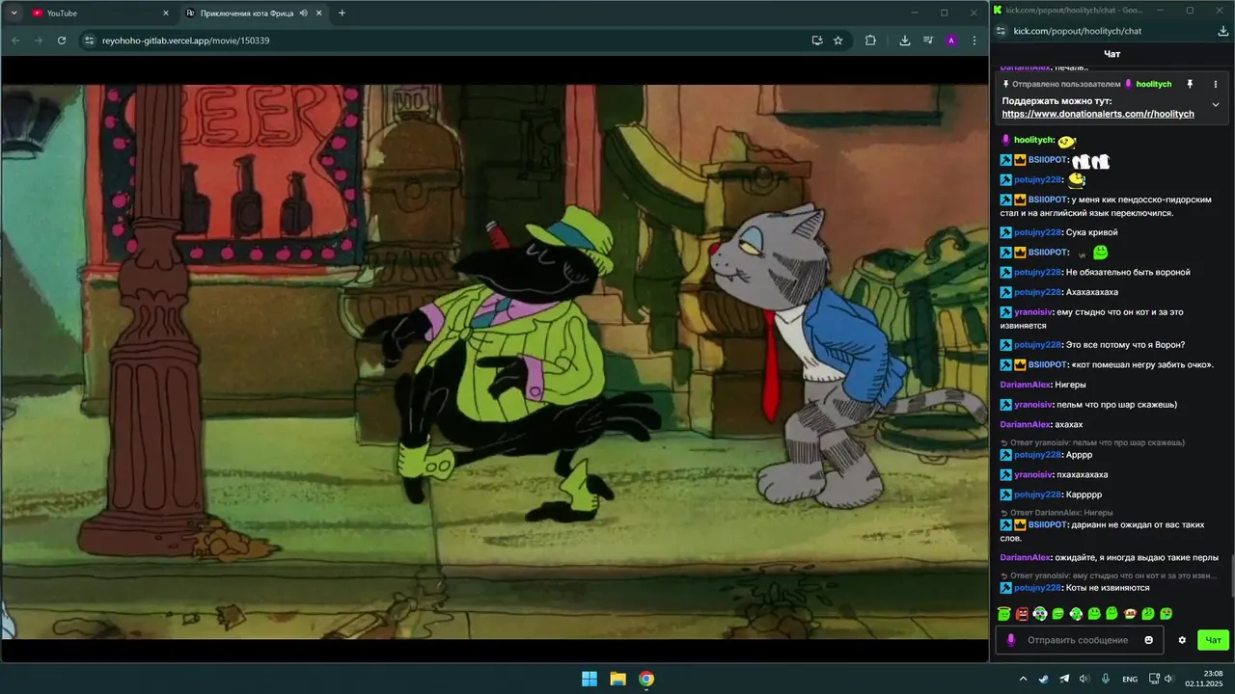Open Steam tray icon

tap(1043, 679)
